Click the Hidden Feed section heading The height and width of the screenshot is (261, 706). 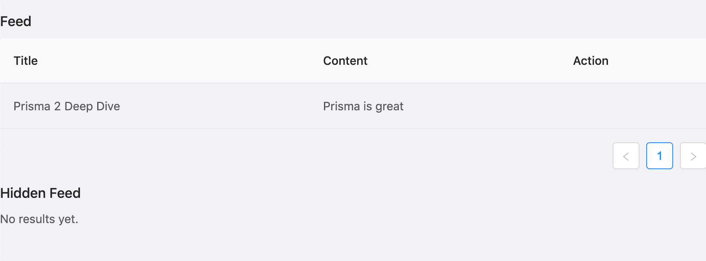click(40, 193)
